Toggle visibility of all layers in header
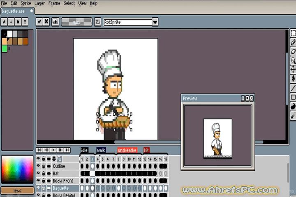The height and width of the screenshot is (197, 296). [38, 159]
